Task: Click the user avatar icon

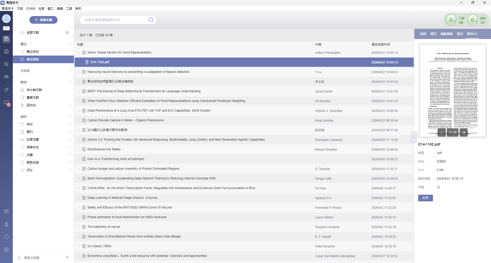Action: click(x=6, y=19)
